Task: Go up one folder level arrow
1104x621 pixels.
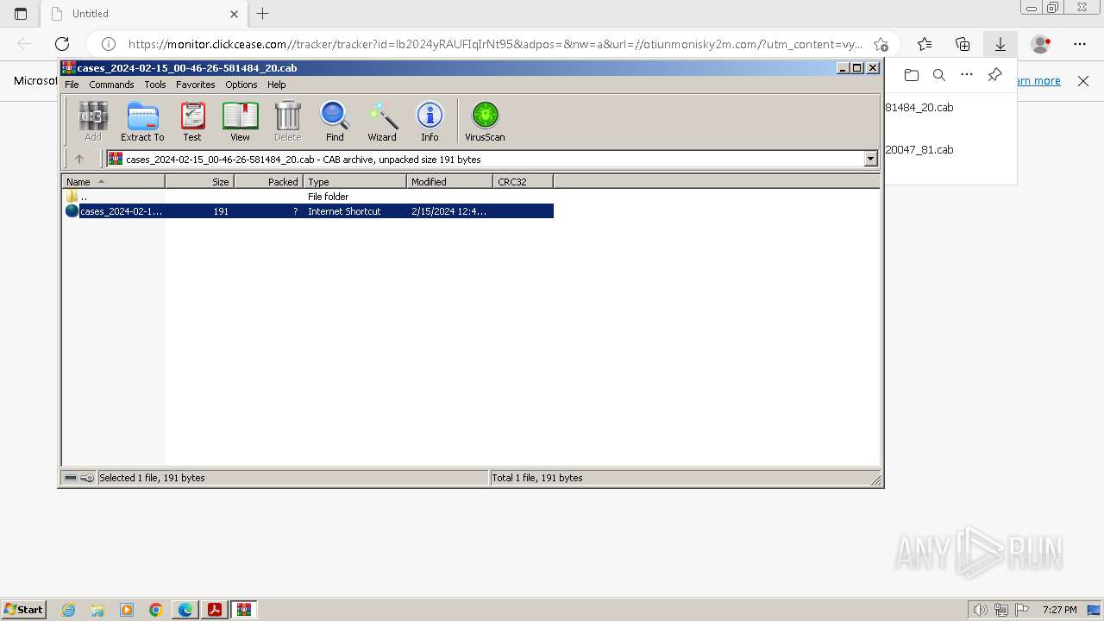Action: [79, 159]
